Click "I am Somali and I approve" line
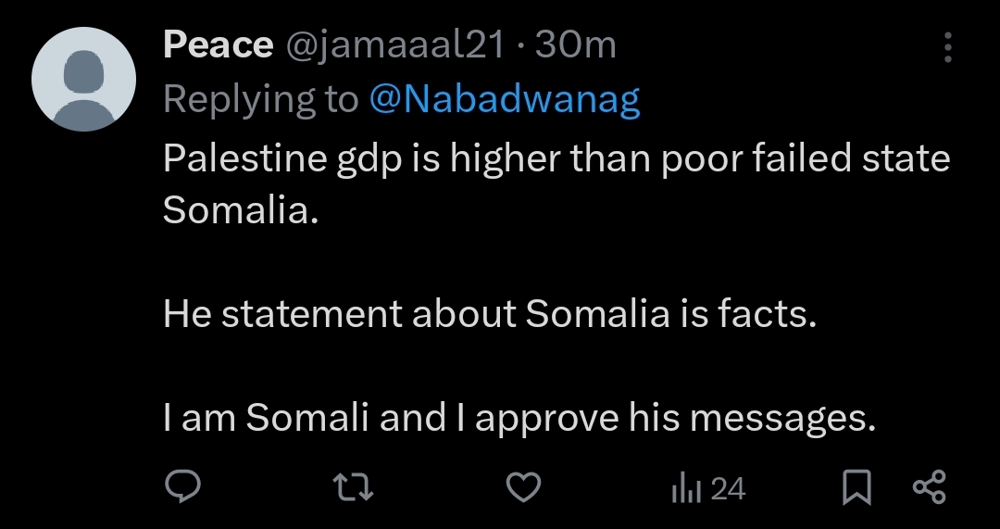Viewport: 1000px width, 529px height. point(519,420)
